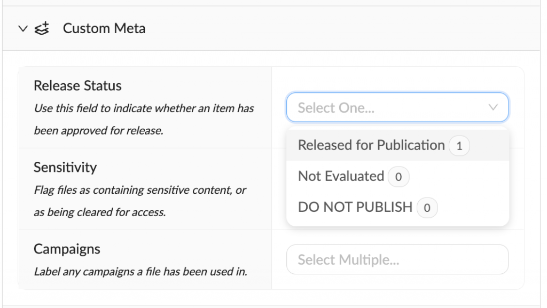Click the Release Status field label
This screenshot has width=547, height=308.
[x=77, y=85]
